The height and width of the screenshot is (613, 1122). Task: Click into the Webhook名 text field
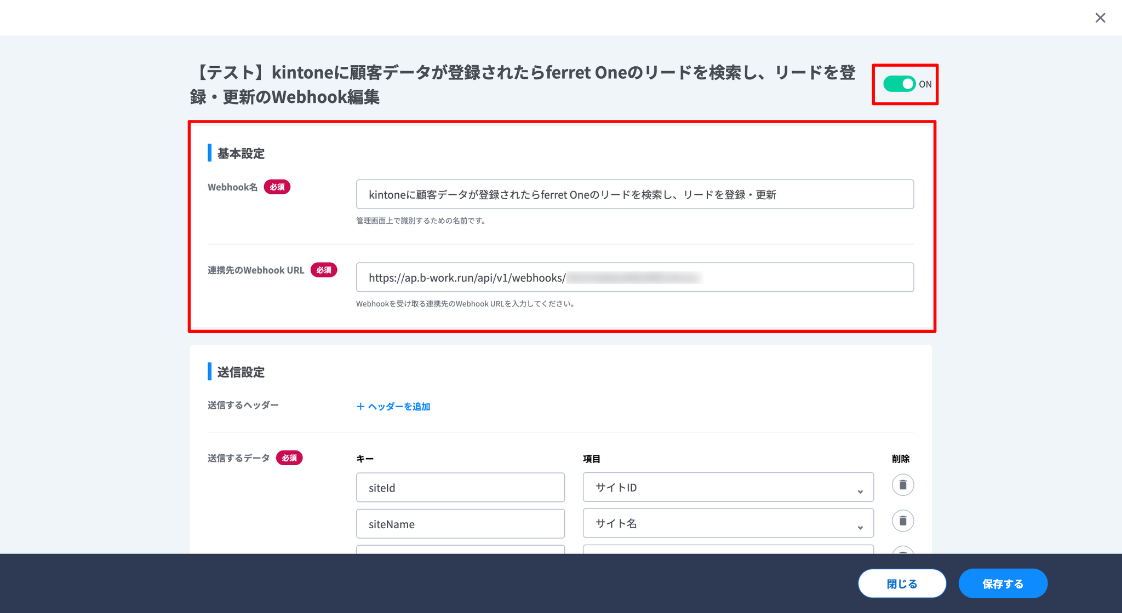click(634, 194)
